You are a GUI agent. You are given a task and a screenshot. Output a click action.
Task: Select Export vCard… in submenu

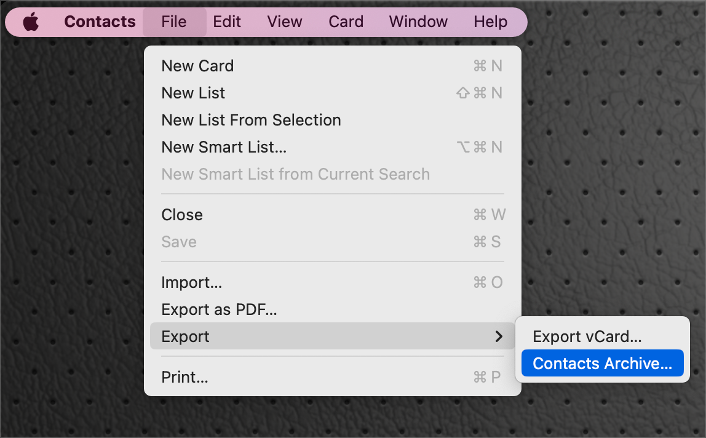tap(587, 336)
